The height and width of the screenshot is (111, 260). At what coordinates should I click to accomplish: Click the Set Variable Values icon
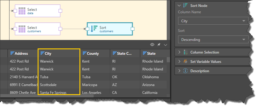click(x=185, y=61)
